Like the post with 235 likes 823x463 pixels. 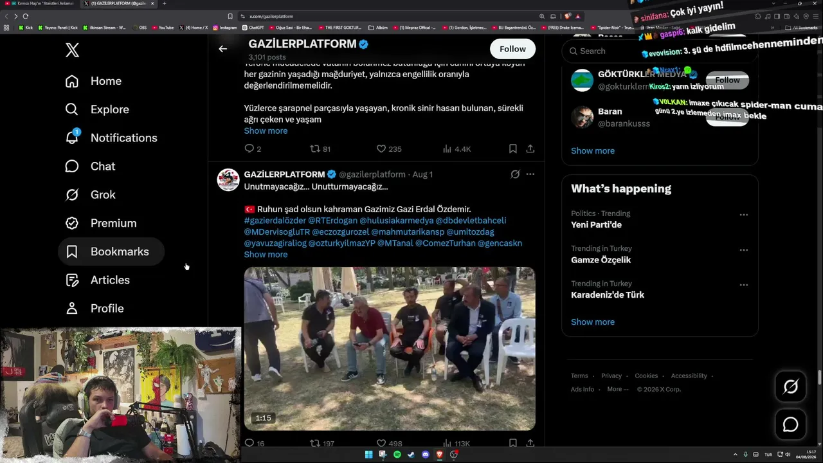(x=388, y=149)
